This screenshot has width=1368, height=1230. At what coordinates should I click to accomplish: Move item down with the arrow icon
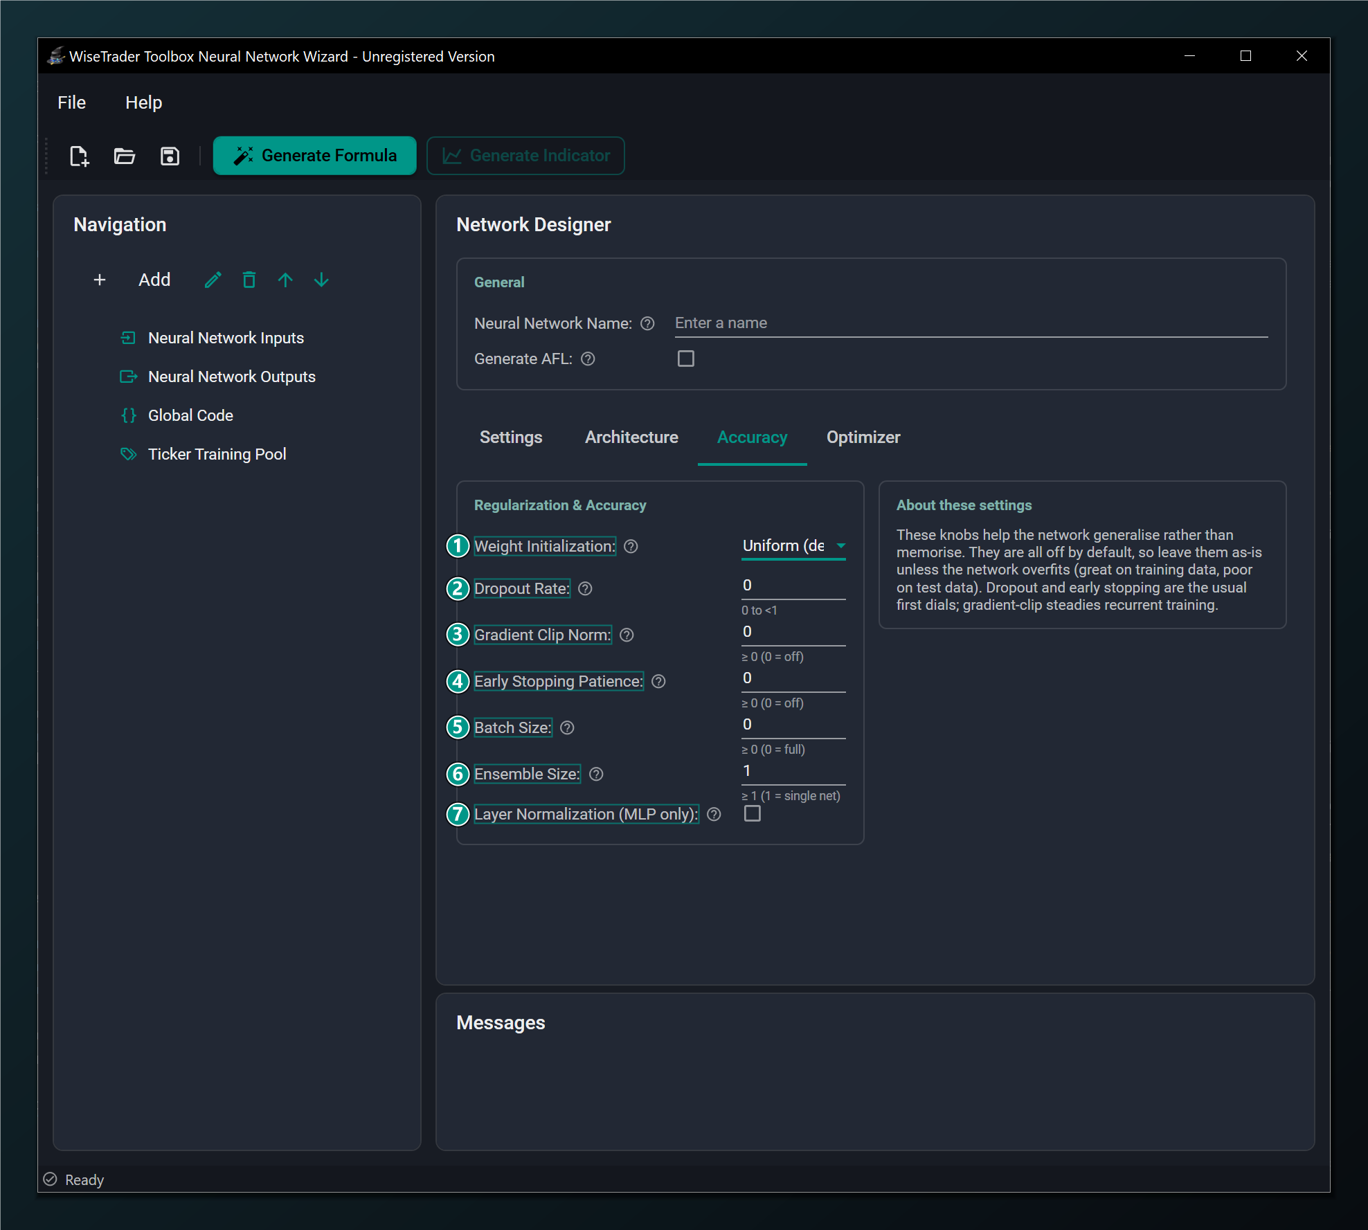click(321, 280)
